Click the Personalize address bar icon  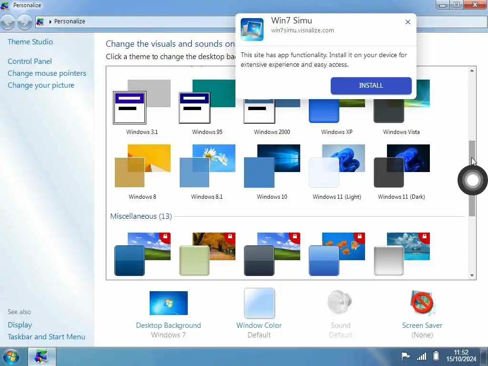(x=41, y=22)
